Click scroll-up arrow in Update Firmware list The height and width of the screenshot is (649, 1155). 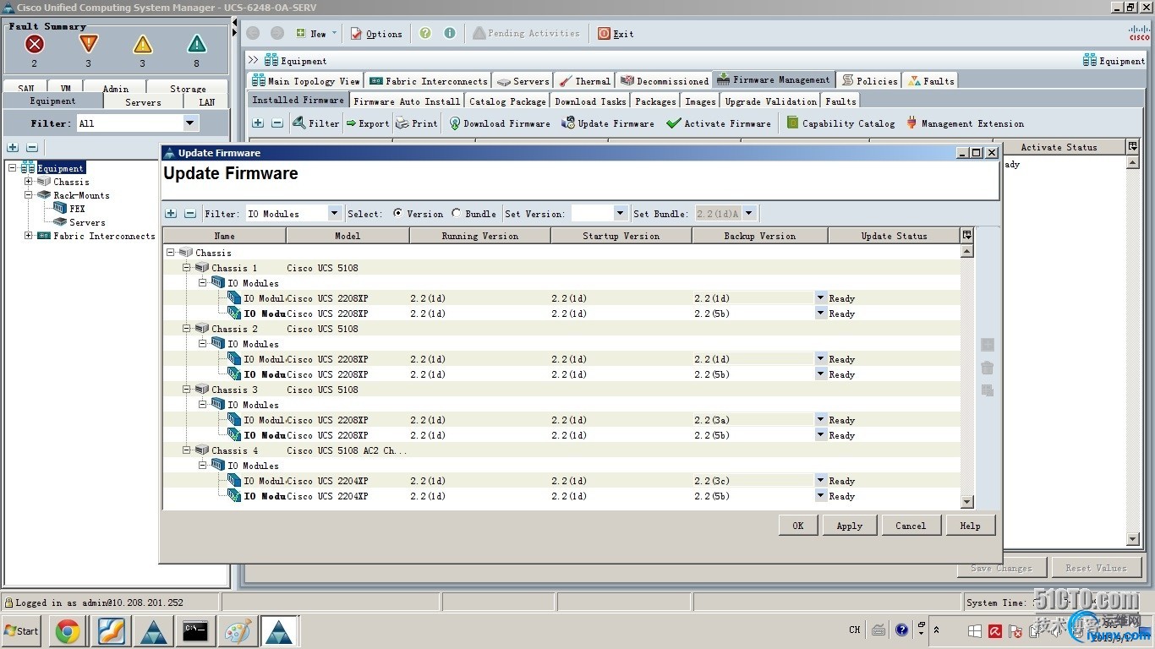(x=967, y=251)
